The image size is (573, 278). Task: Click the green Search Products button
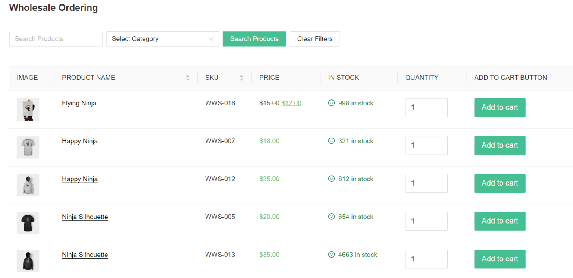(254, 39)
